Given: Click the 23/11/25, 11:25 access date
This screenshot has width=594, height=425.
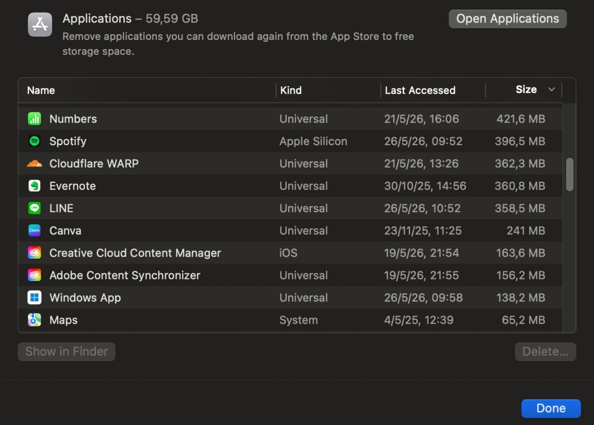Looking at the screenshot, I should click(423, 231).
